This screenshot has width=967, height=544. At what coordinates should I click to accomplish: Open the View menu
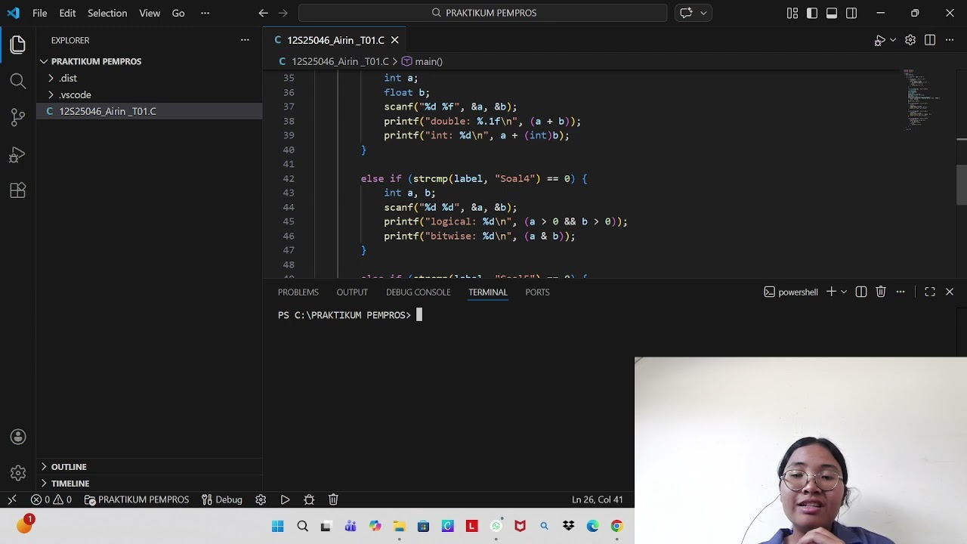pos(150,13)
